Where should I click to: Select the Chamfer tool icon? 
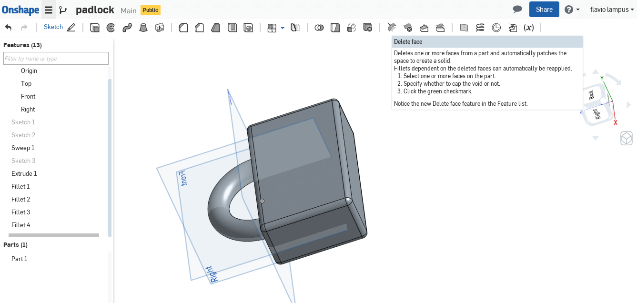(199, 28)
